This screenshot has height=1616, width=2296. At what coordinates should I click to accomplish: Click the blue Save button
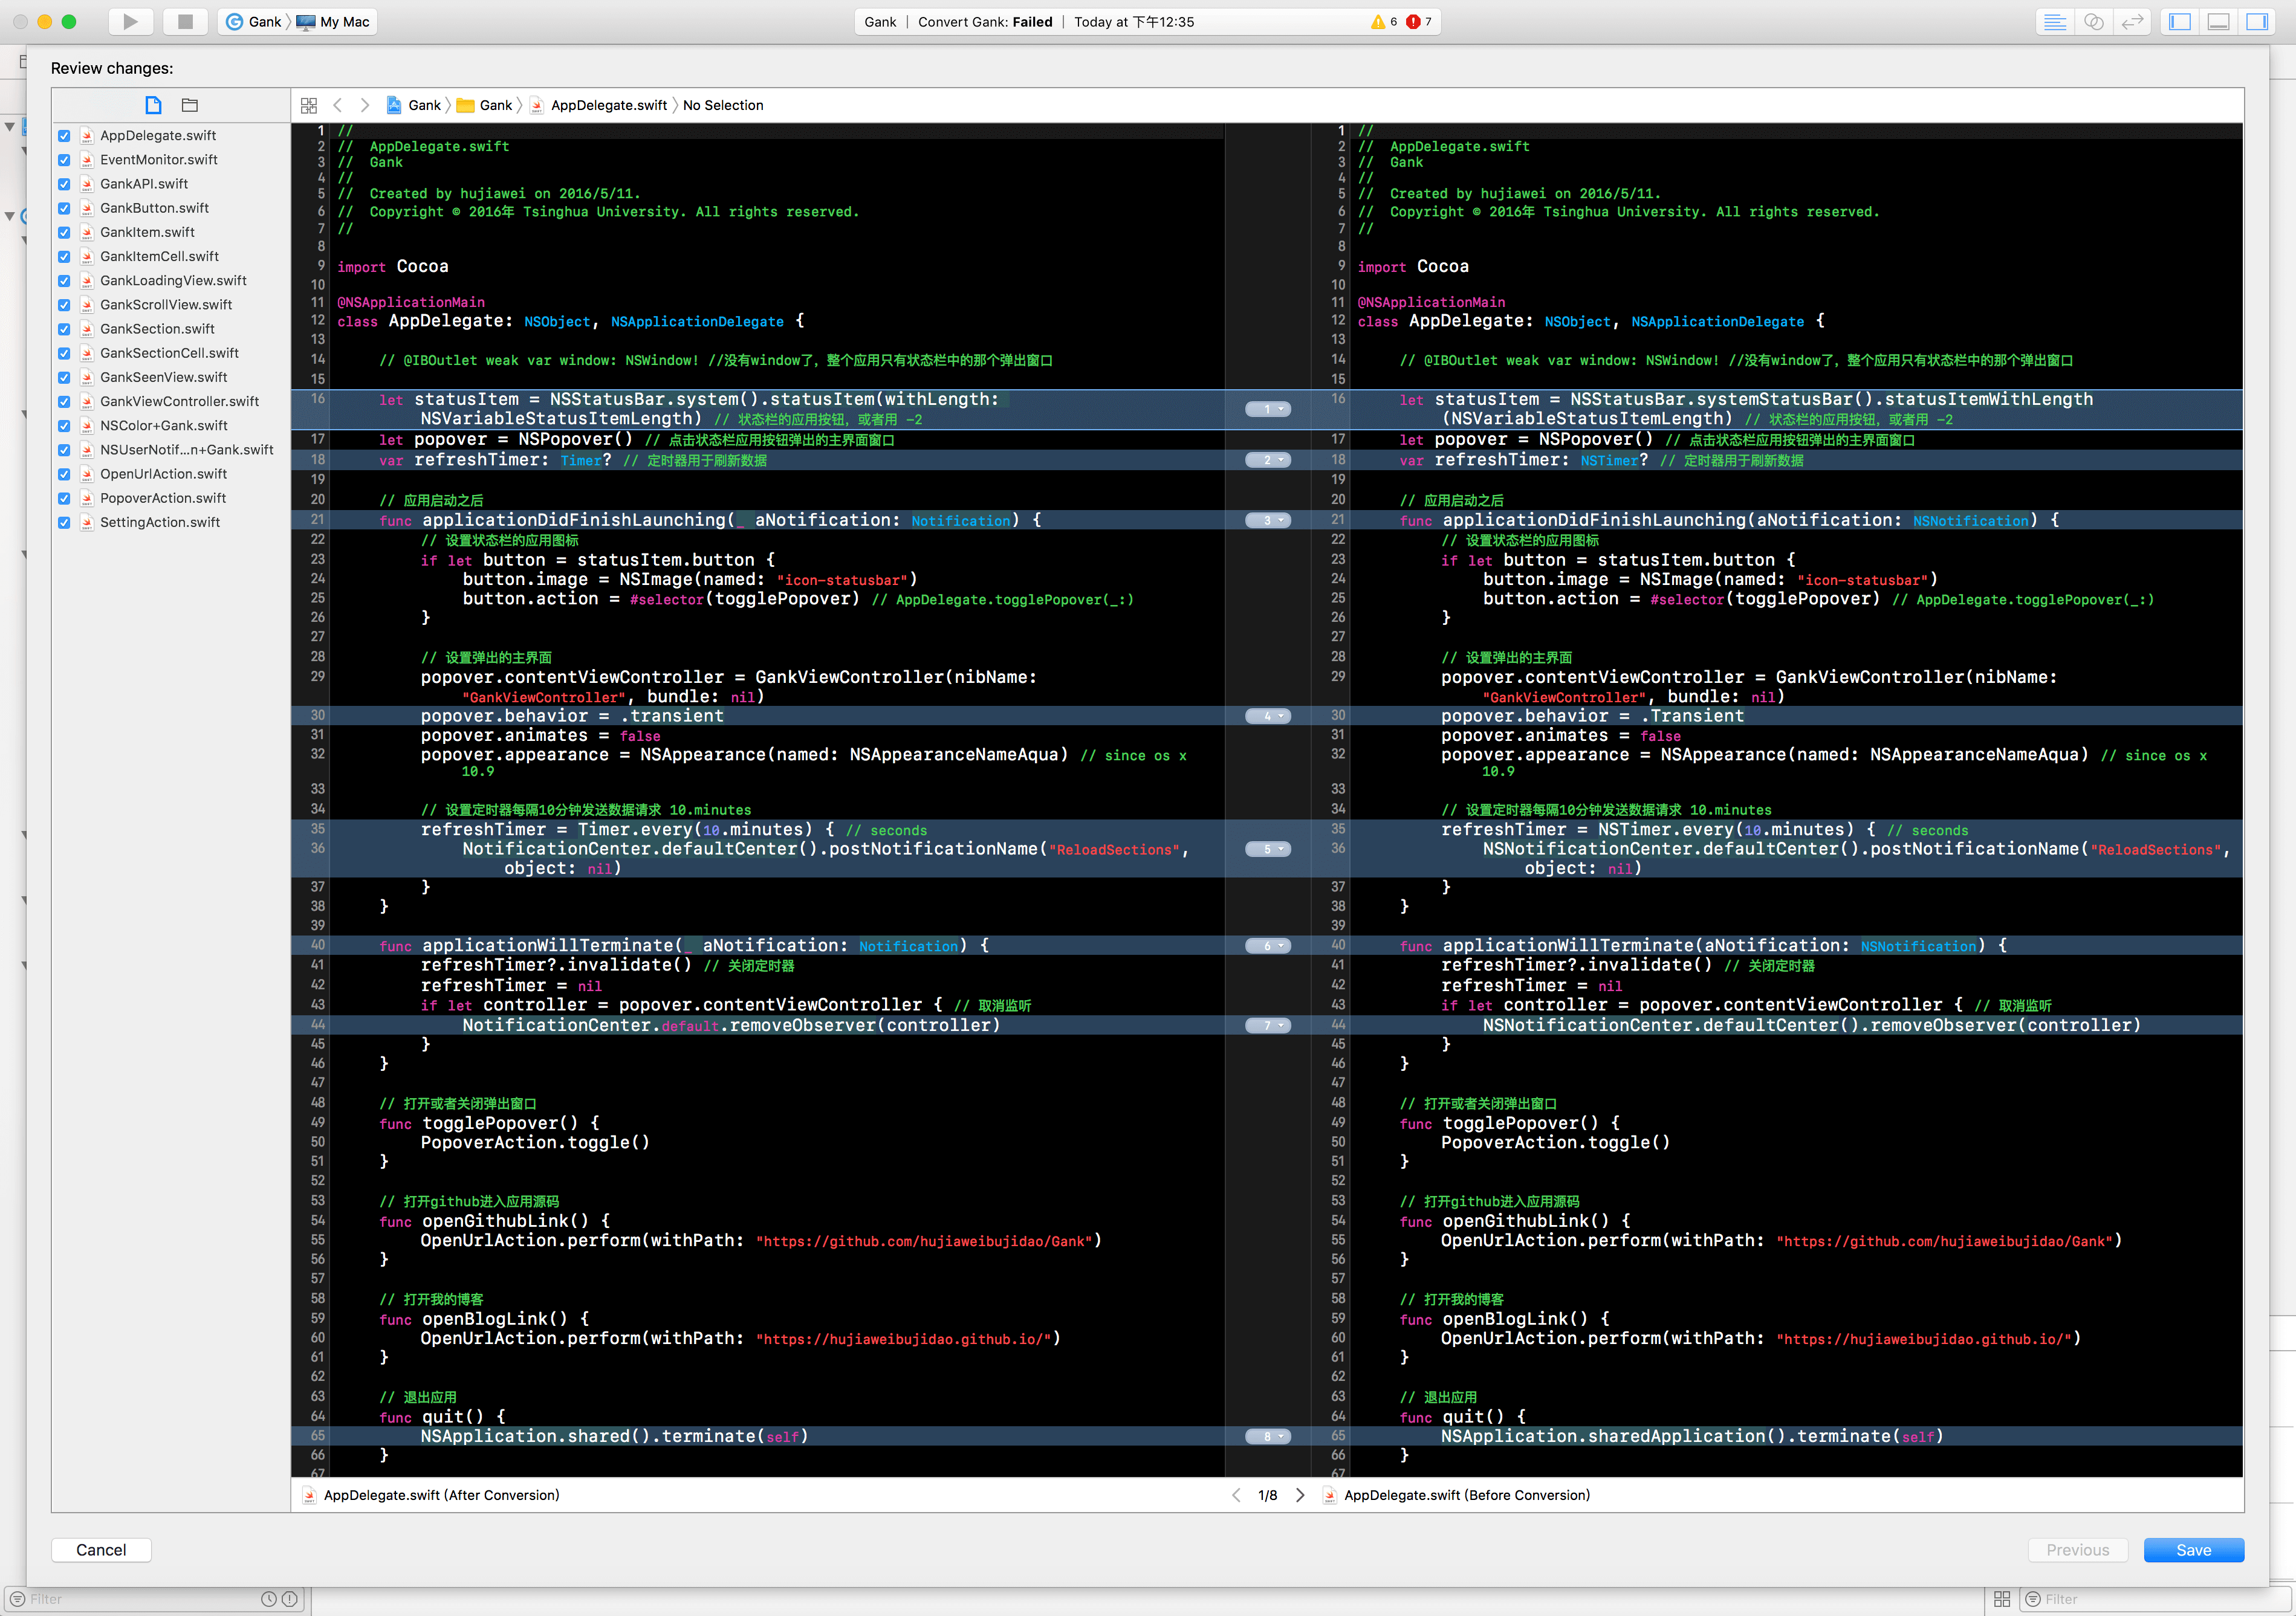click(2193, 1549)
